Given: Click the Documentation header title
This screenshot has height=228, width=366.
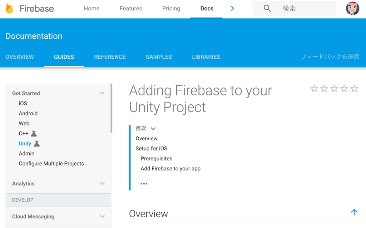Looking at the screenshot, I should point(34,36).
